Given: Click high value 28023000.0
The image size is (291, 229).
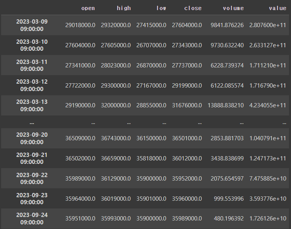Looking at the screenshot, I should point(116,65).
